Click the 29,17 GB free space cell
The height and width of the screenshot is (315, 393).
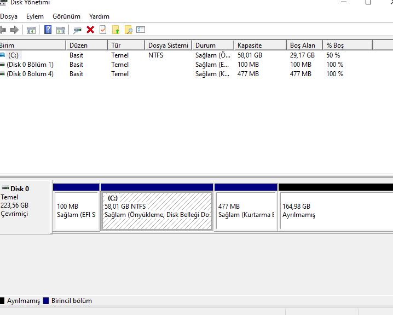point(302,55)
